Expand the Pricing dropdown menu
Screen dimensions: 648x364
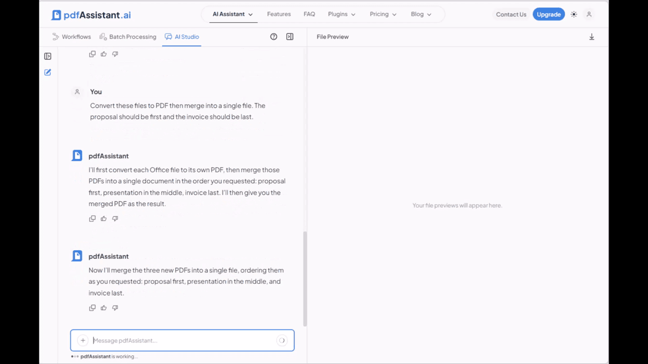383,14
